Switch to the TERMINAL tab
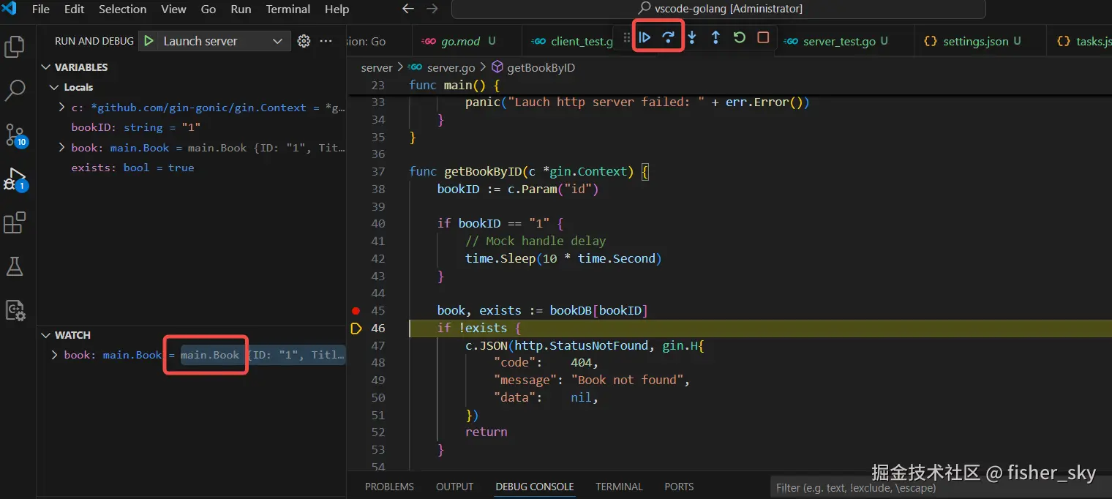 (x=619, y=486)
